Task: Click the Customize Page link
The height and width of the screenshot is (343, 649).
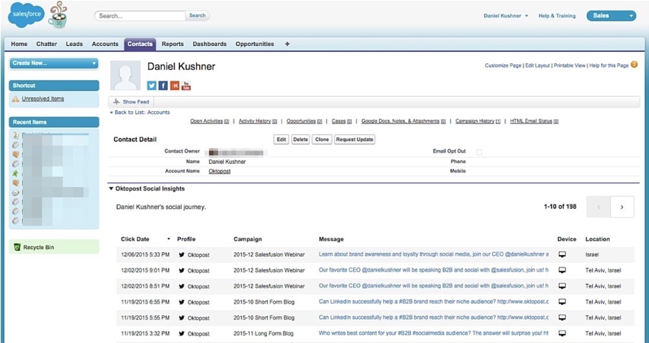Action: tap(503, 65)
